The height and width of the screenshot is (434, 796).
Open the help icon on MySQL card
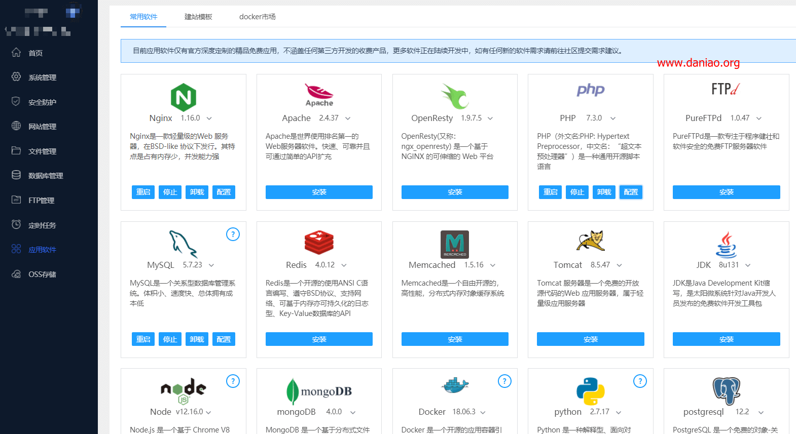pyautogui.click(x=233, y=234)
